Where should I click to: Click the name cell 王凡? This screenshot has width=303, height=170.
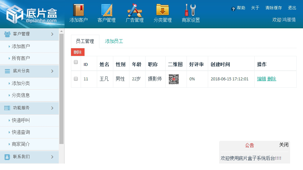pyautogui.click(x=104, y=79)
